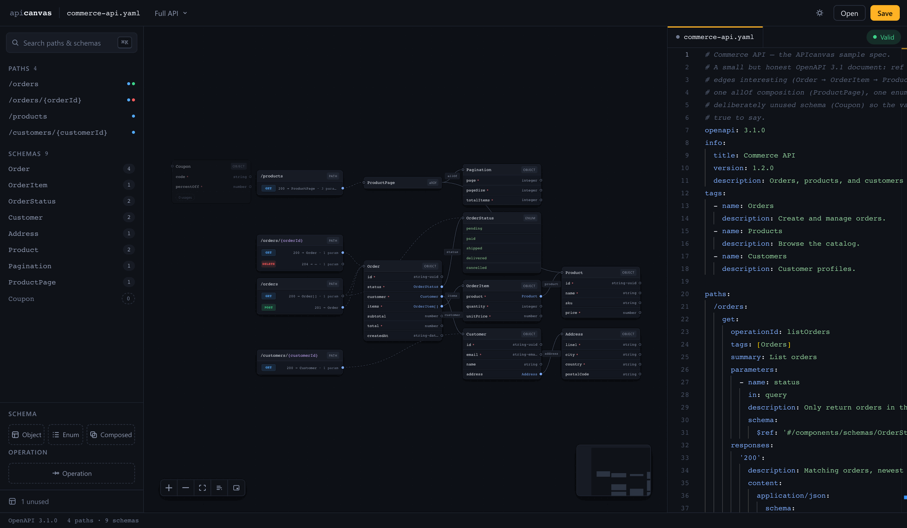Click the POST badge on /orders node
The image size is (907, 528).
[268, 308]
